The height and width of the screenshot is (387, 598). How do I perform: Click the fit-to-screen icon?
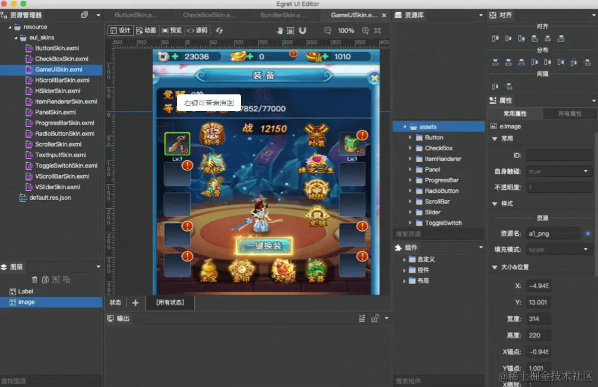pos(378,30)
